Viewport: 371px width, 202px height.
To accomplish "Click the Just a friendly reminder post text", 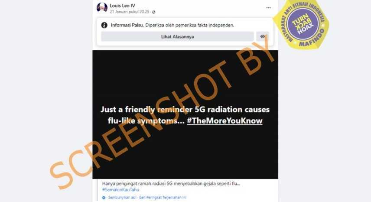I will (185, 115).
